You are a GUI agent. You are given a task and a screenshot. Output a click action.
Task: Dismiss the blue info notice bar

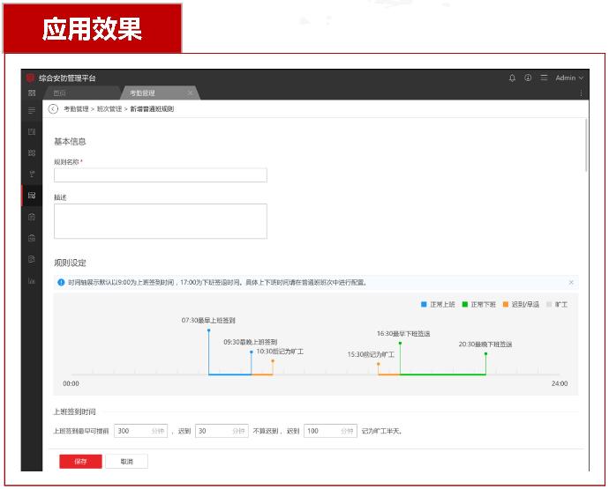point(571,283)
